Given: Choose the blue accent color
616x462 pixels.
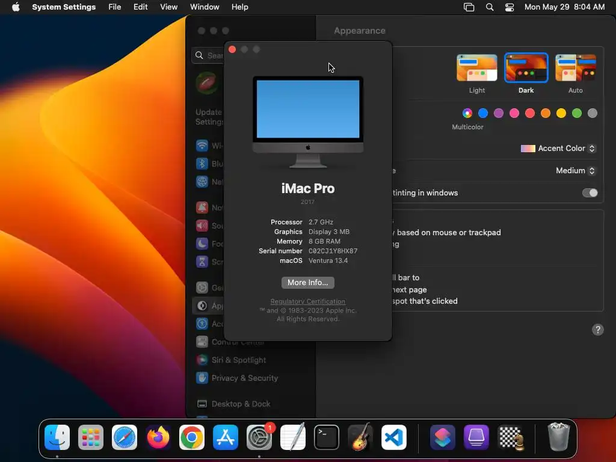Looking at the screenshot, I should 483,113.
